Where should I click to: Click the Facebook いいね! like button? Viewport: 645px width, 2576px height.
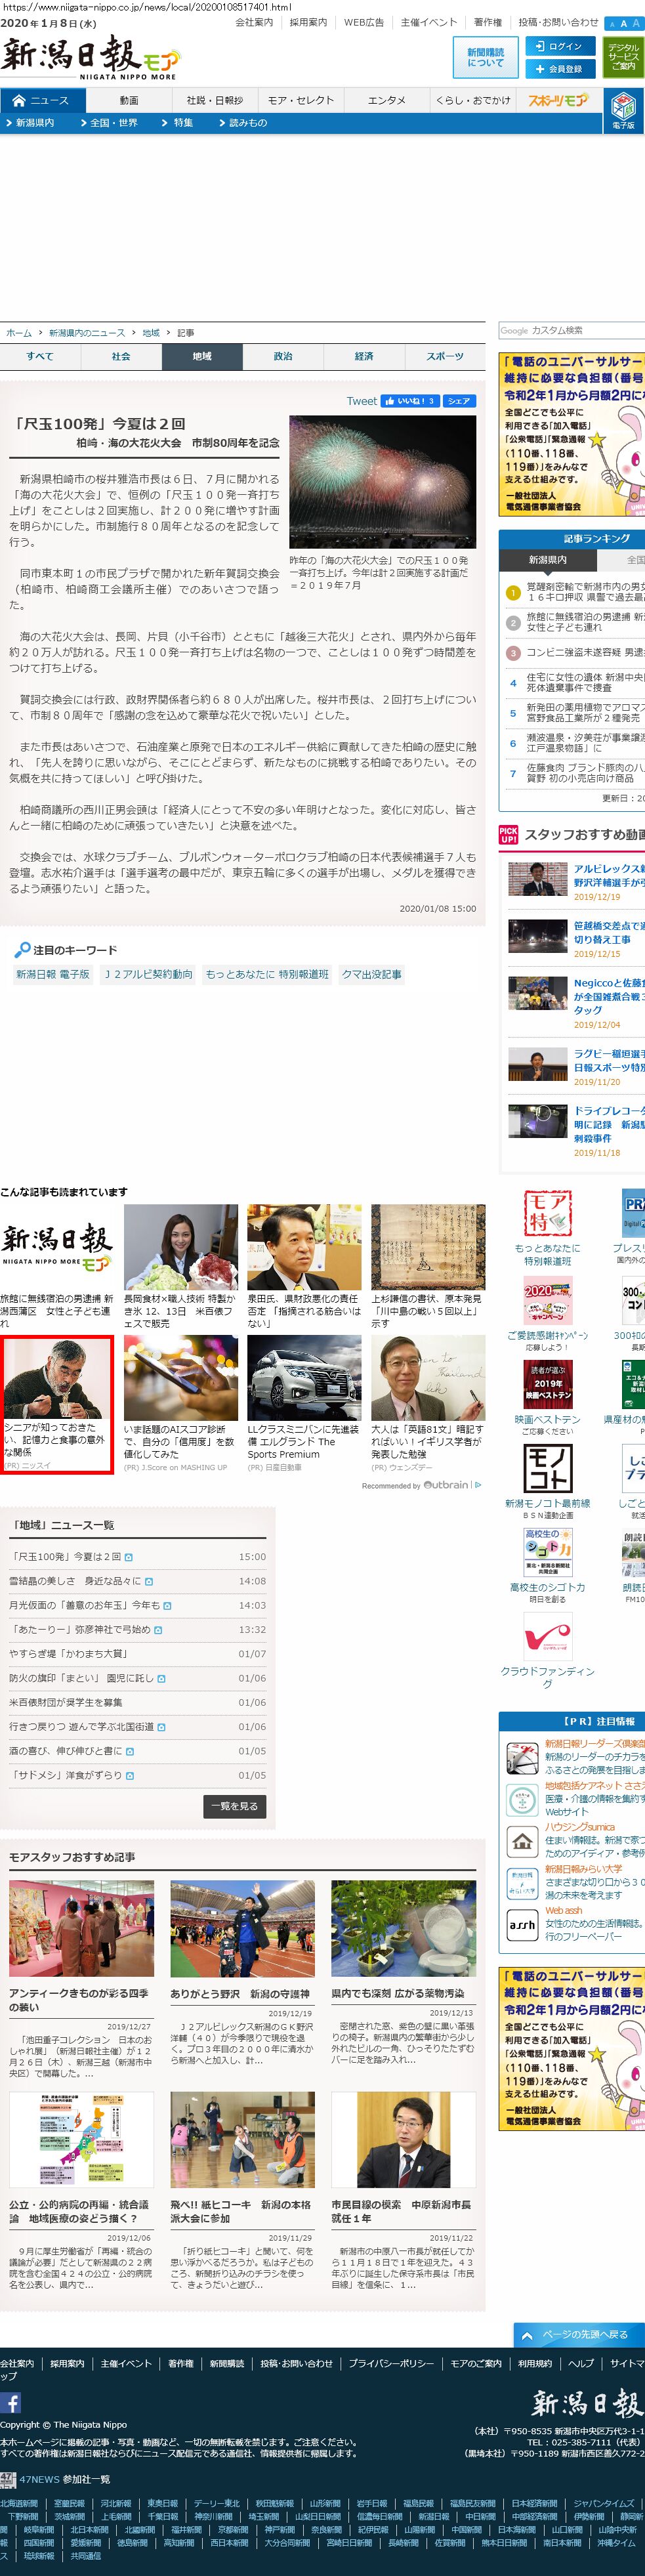click(x=408, y=401)
